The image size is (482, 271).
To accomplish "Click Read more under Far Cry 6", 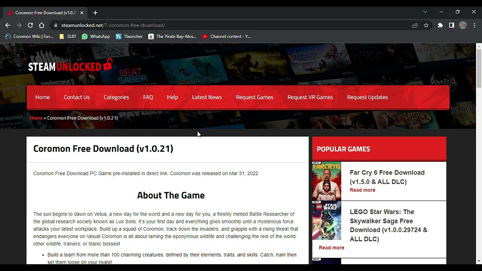I will tap(362, 190).
